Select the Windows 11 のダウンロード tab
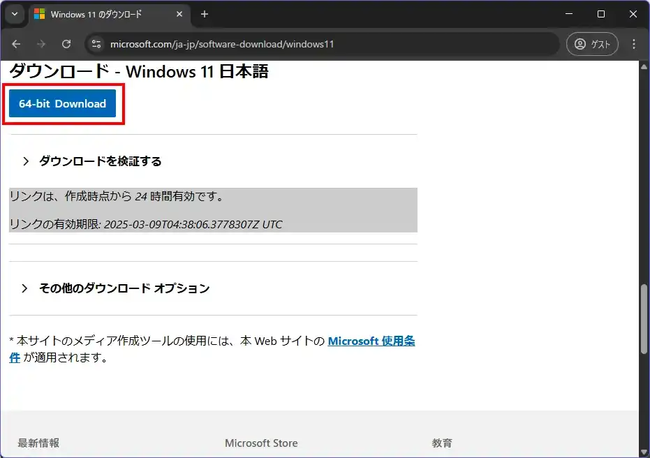The image size is (650, 458). (x=105, y=14)
